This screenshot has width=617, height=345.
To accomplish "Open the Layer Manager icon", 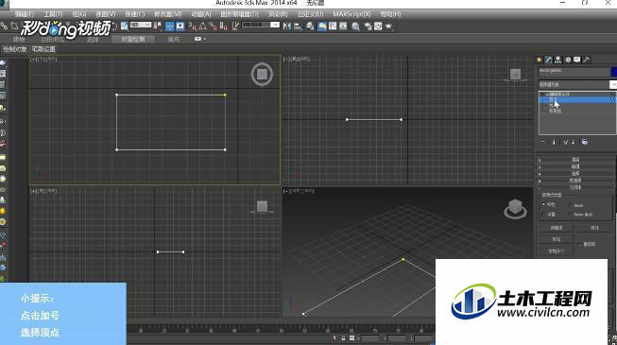I will (x=311, y=26).
